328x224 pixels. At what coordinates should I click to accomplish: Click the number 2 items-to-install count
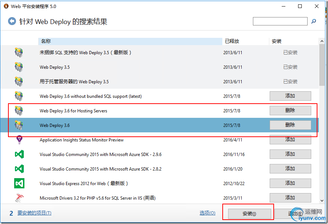coord(11,213)
